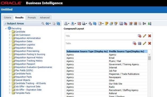Expand the Requisition Administration folder
The image size is (167, 97).
tap(10, 38)
